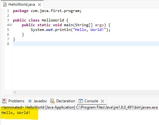Click the HelloWorld class name on line 3
159x125 pixels.
tap(53, 20)
